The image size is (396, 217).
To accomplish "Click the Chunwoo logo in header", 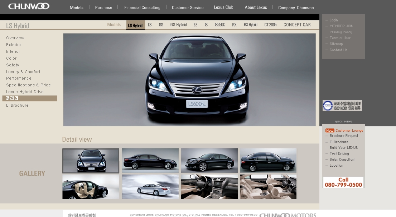I will [29, 6].
